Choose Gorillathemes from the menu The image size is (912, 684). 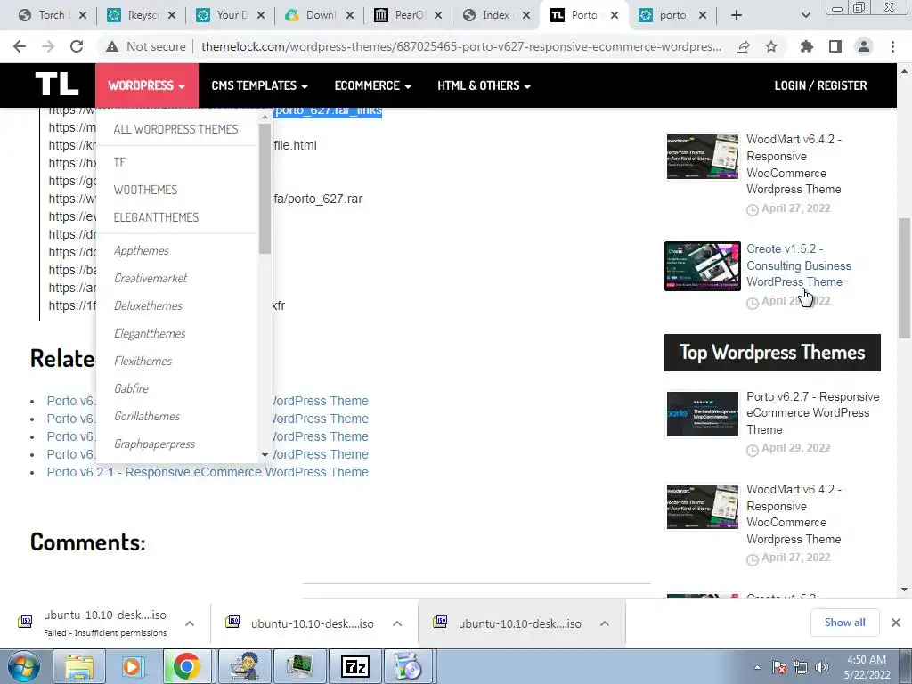(x=147, y=416)
